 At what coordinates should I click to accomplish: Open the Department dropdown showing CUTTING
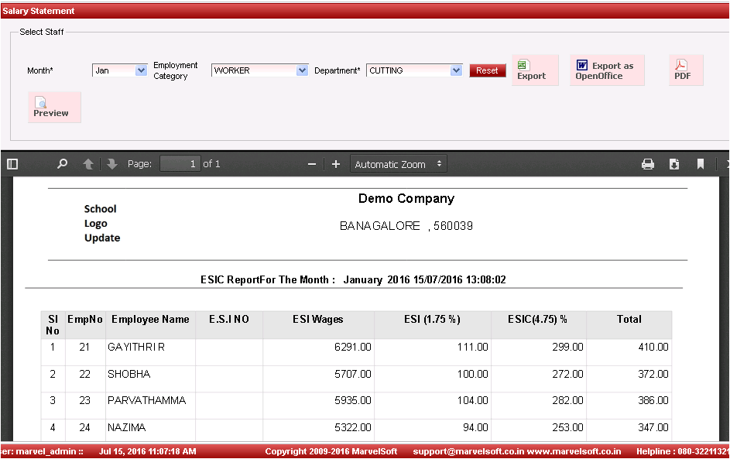coord(414,70)
